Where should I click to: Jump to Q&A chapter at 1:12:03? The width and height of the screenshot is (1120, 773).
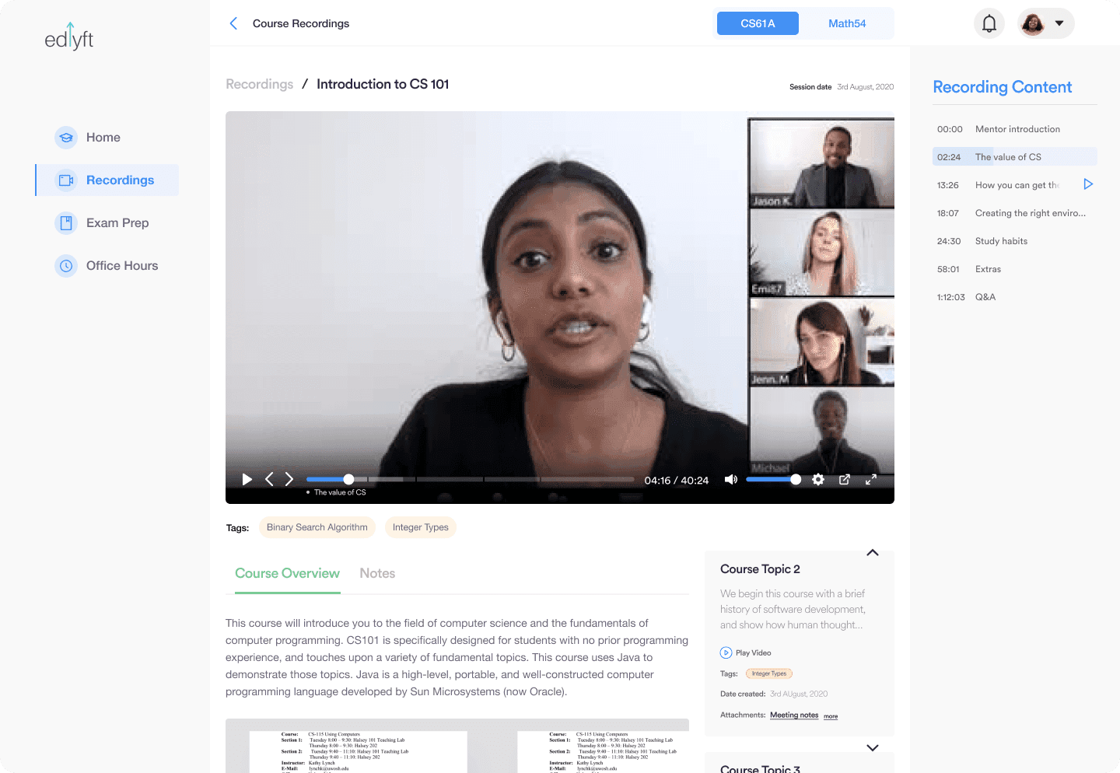point(1015,297)
